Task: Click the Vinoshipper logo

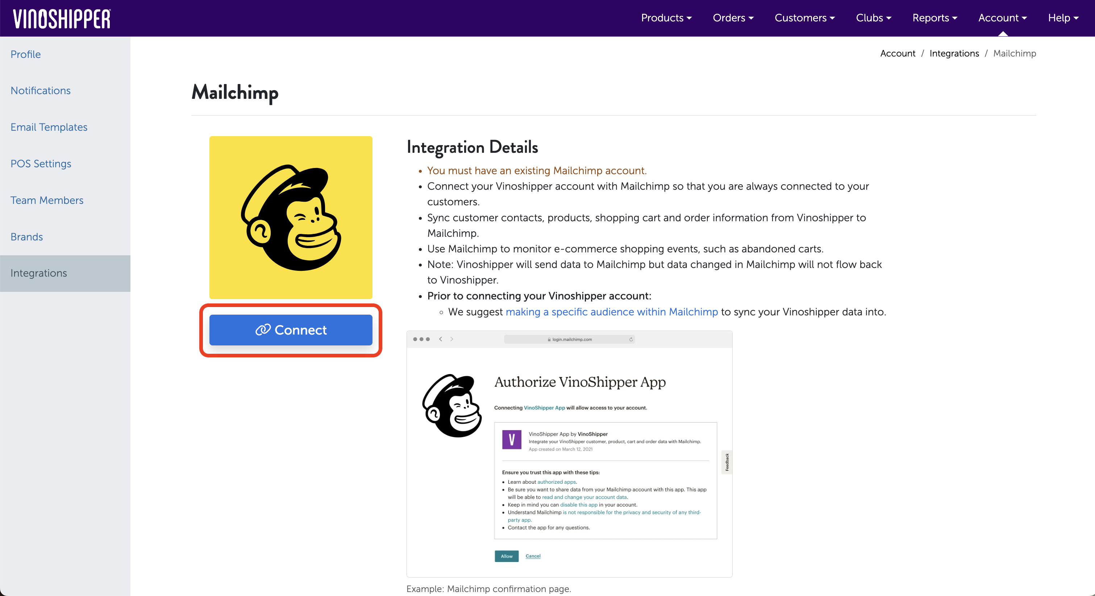Action: 62,19
